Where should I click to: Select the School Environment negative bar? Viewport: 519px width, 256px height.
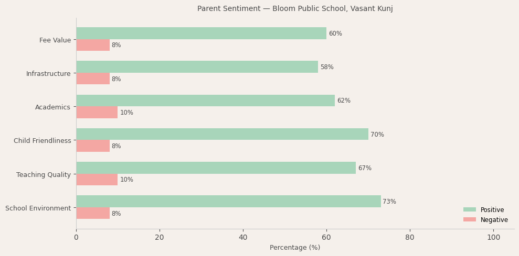click(93, 214)
